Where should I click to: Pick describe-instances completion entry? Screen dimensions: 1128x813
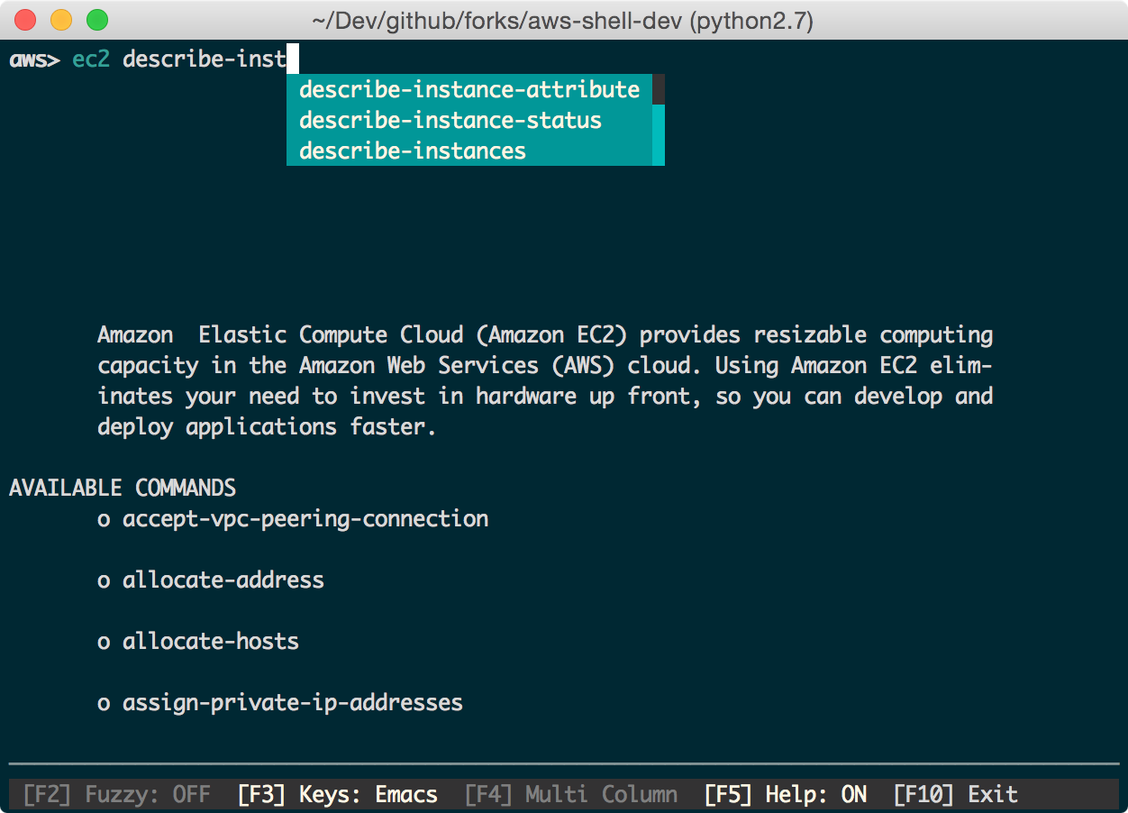click(469, 151)
